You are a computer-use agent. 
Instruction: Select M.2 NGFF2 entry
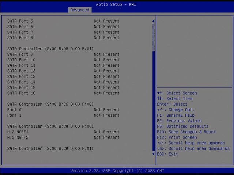[63, 137]
